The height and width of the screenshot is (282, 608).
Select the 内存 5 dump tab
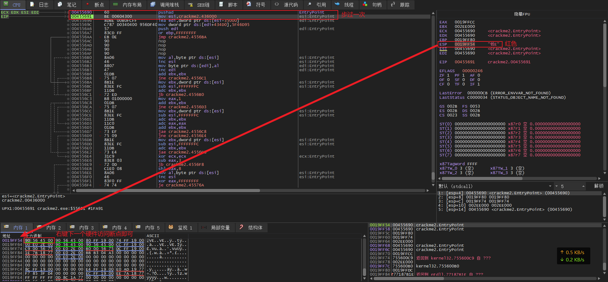149,228
